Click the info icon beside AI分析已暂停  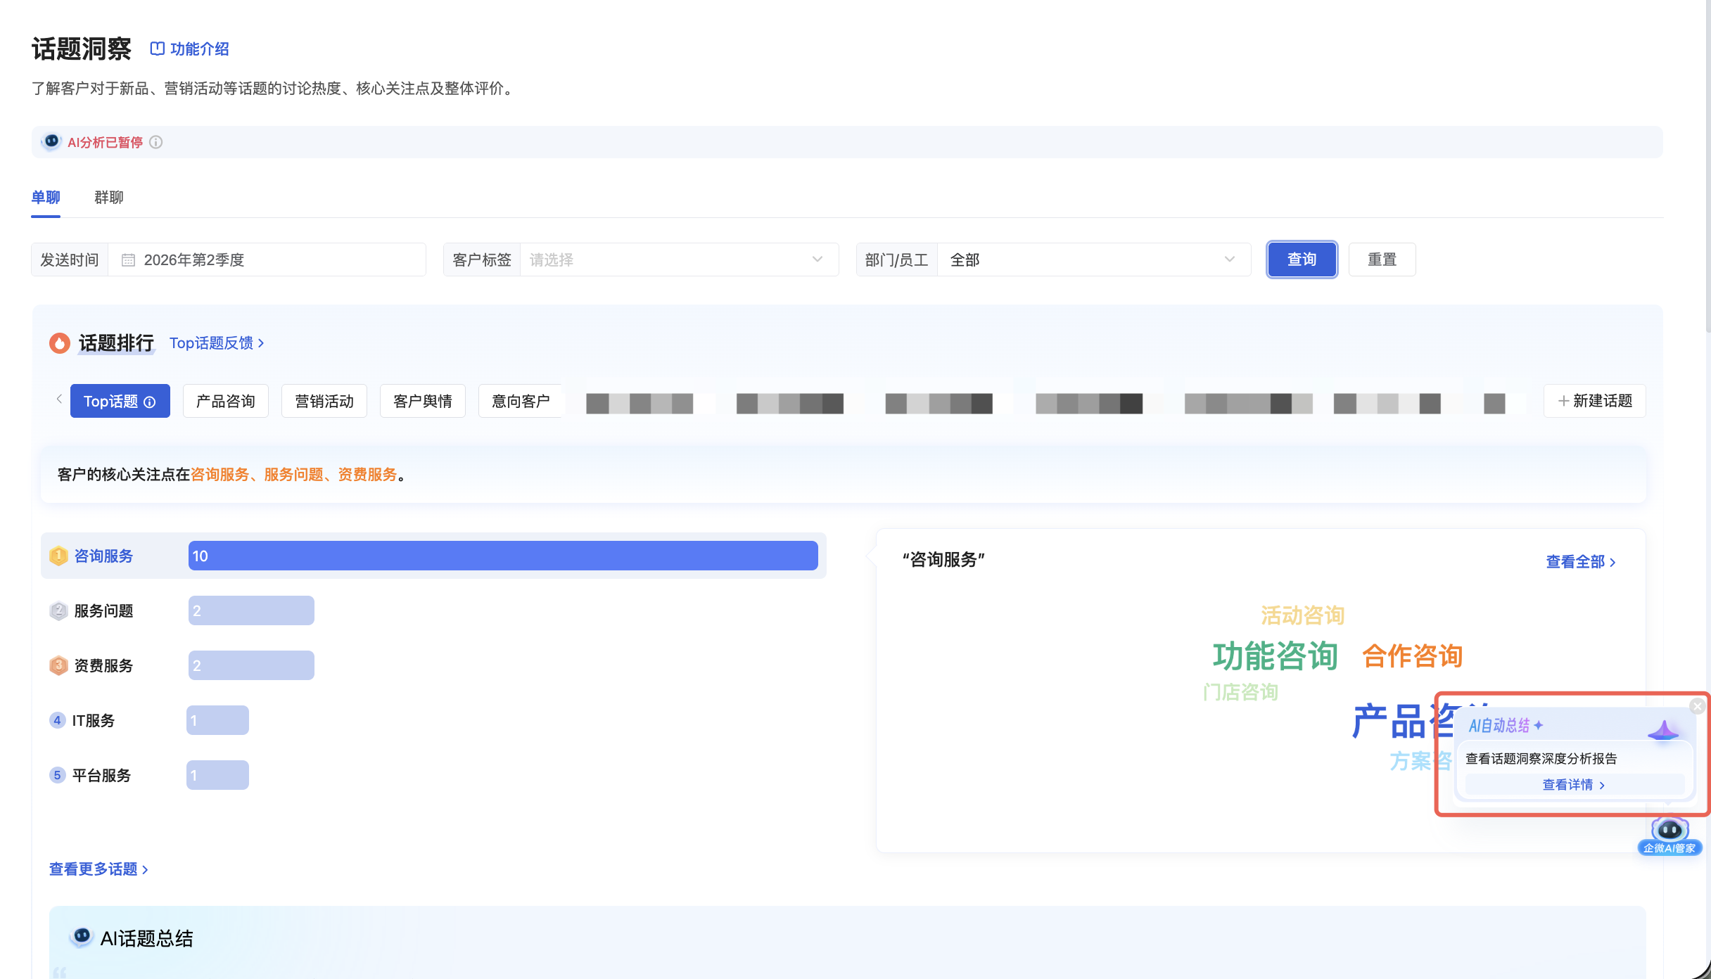coord(156,142)
